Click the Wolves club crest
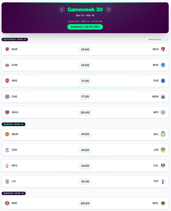This screenshot has width=171, height=211. click(163, 203)
